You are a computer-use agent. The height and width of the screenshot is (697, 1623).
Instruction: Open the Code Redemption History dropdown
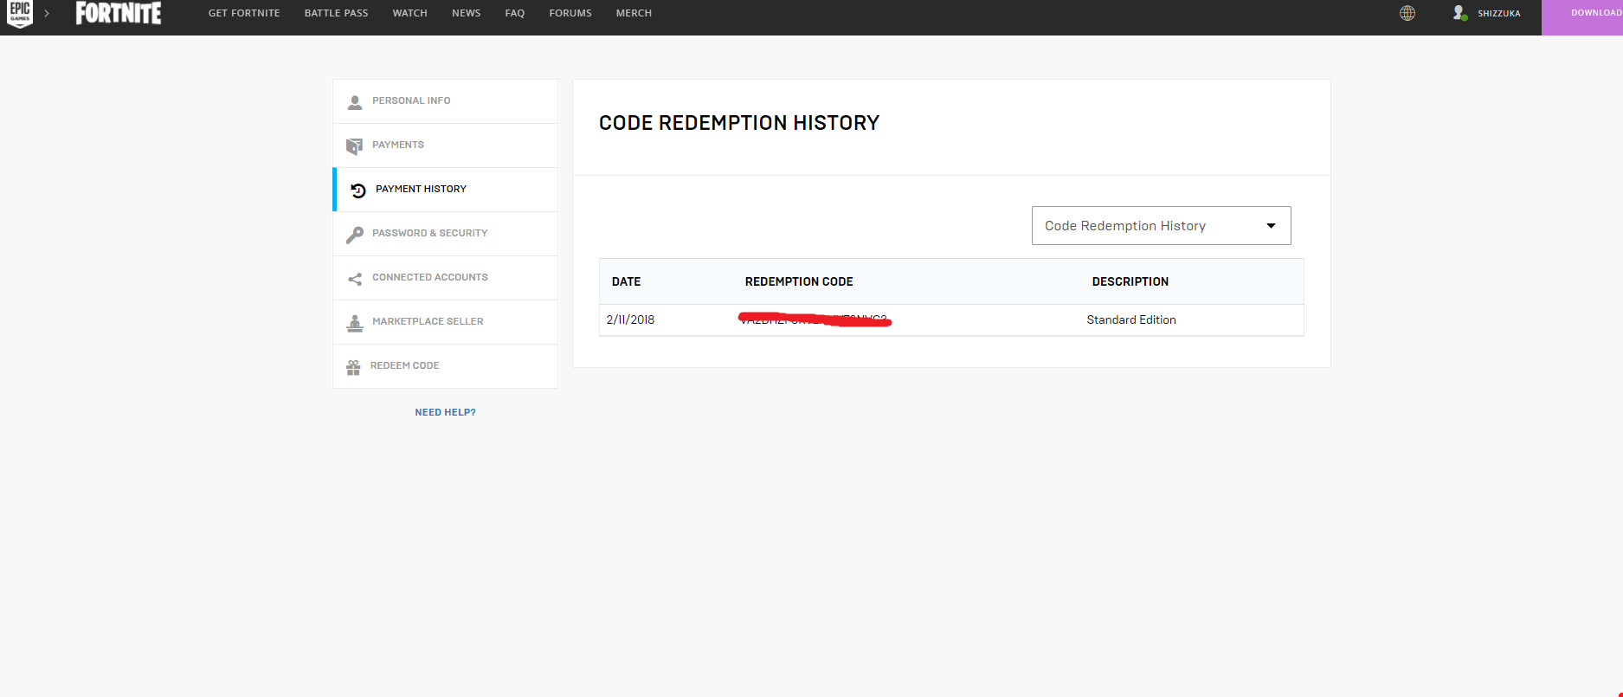[1161, 225]
